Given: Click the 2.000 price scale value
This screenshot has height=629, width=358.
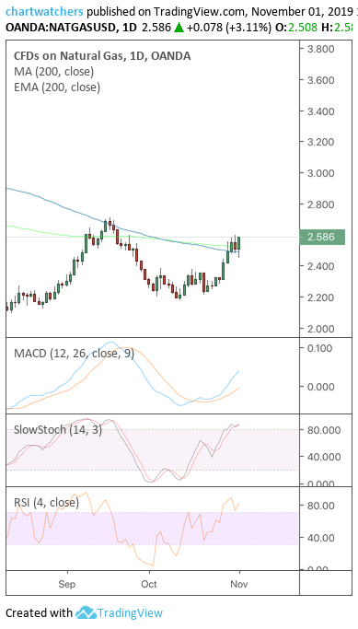Looking at the screenshot, I should (320, 328).
